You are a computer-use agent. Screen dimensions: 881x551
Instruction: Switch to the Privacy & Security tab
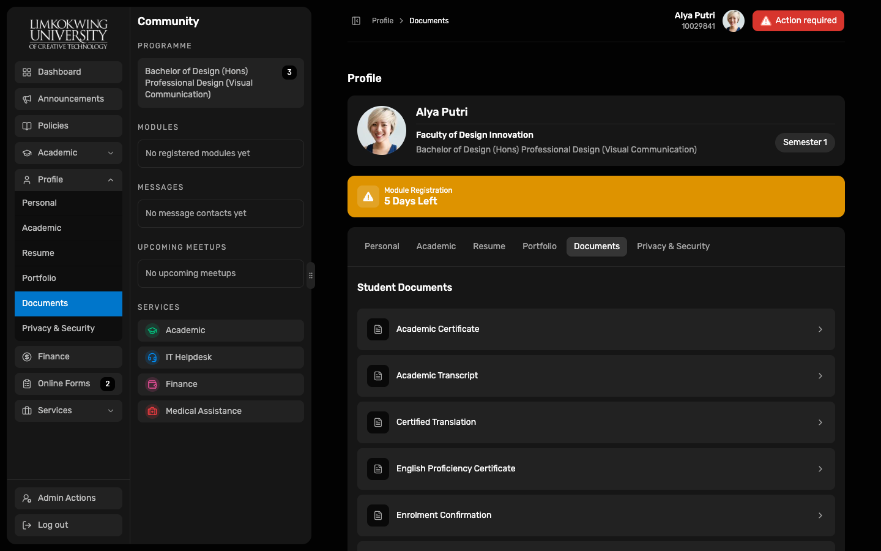pyautogui.click(x=673, y=247)
